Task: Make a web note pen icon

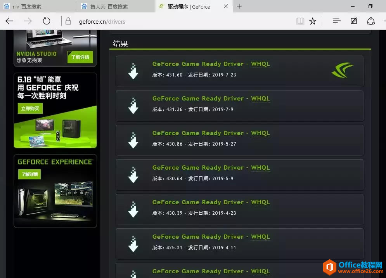Action: click(354, 21)
